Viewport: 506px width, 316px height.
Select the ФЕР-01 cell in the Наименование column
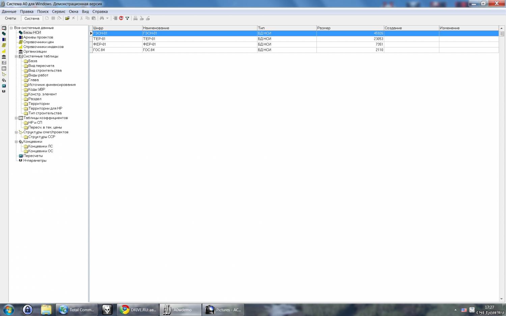tap(200, 44)
